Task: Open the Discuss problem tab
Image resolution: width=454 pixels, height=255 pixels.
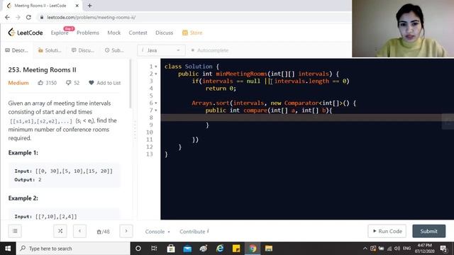Action: (x=83, y=50)
